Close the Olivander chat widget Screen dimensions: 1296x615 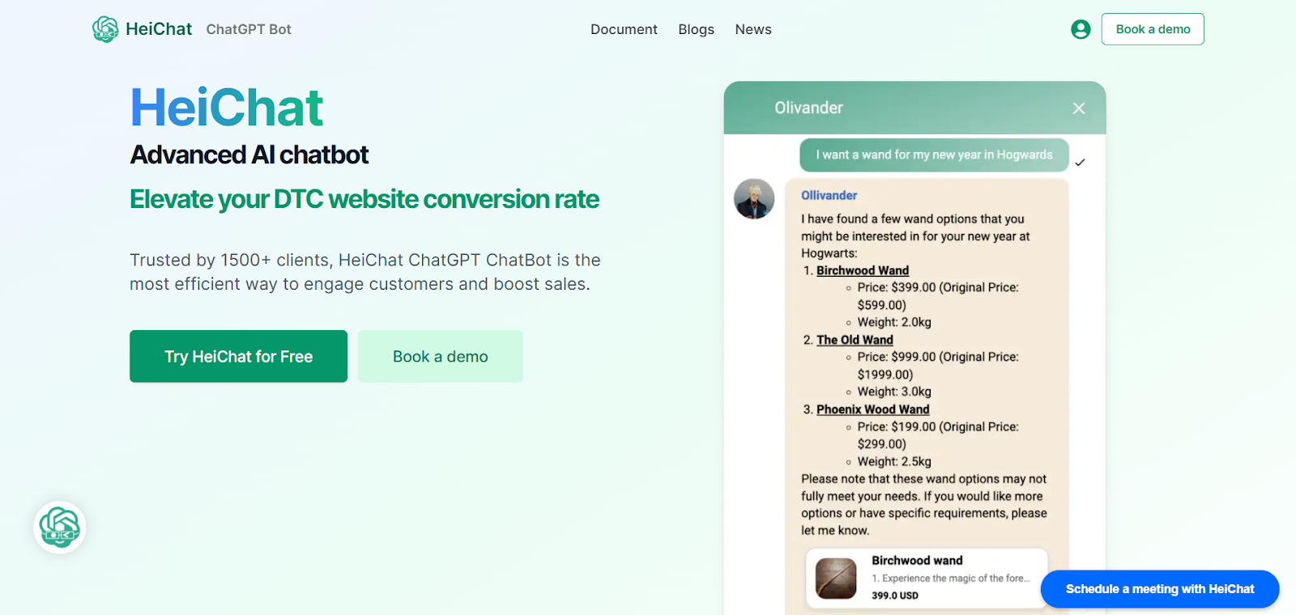[1079, 108]
